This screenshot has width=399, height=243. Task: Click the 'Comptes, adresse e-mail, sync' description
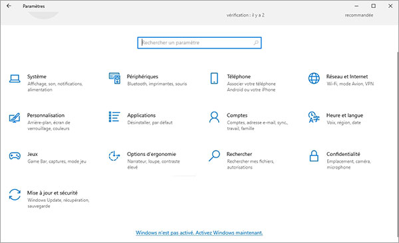(x=257, y=125)
